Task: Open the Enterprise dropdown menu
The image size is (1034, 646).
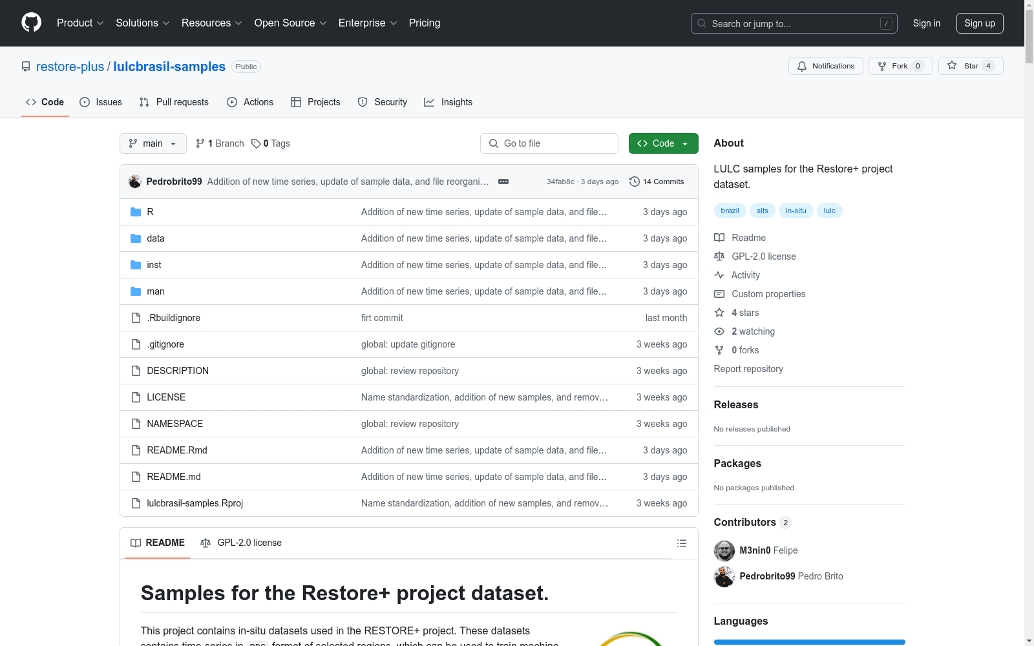Action: coord(368,23)
